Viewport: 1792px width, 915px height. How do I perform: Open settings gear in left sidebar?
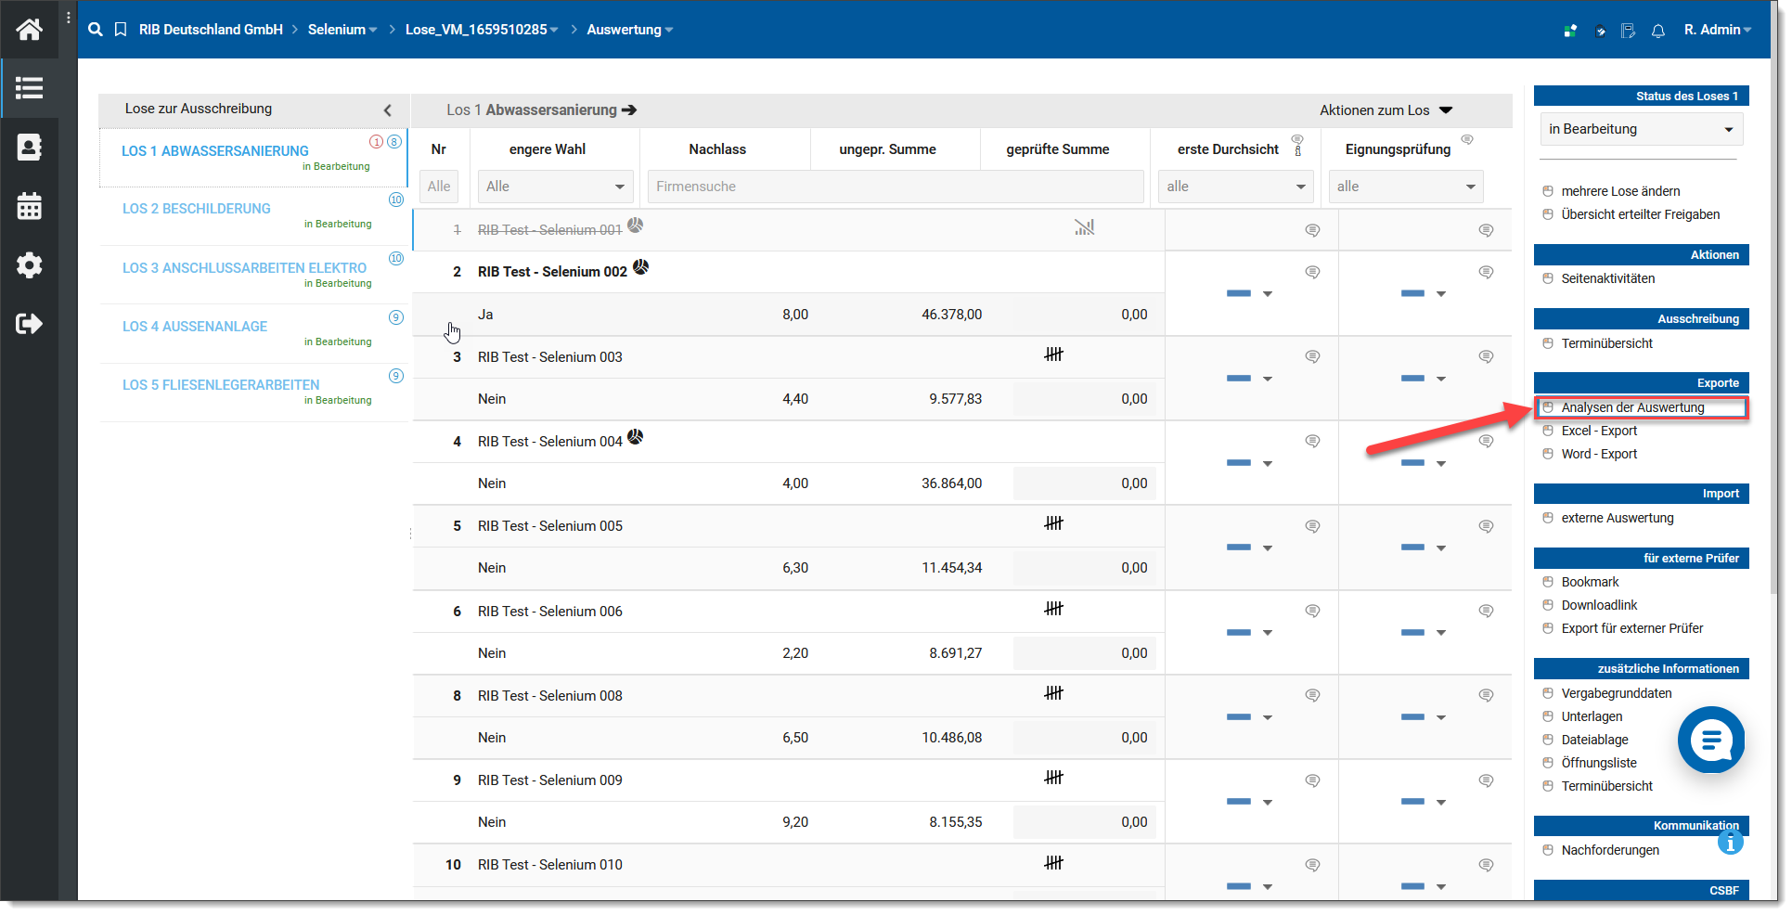(x=29, y=265)
